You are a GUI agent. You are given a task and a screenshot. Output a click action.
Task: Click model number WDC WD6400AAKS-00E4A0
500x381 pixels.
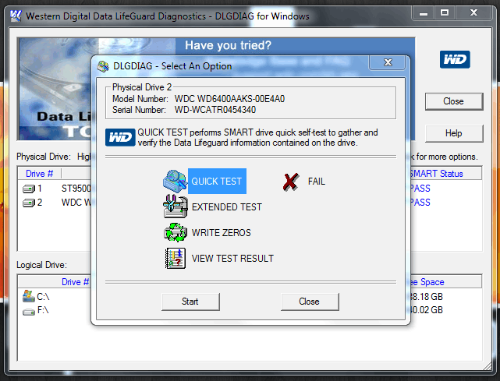click(229, 99)
